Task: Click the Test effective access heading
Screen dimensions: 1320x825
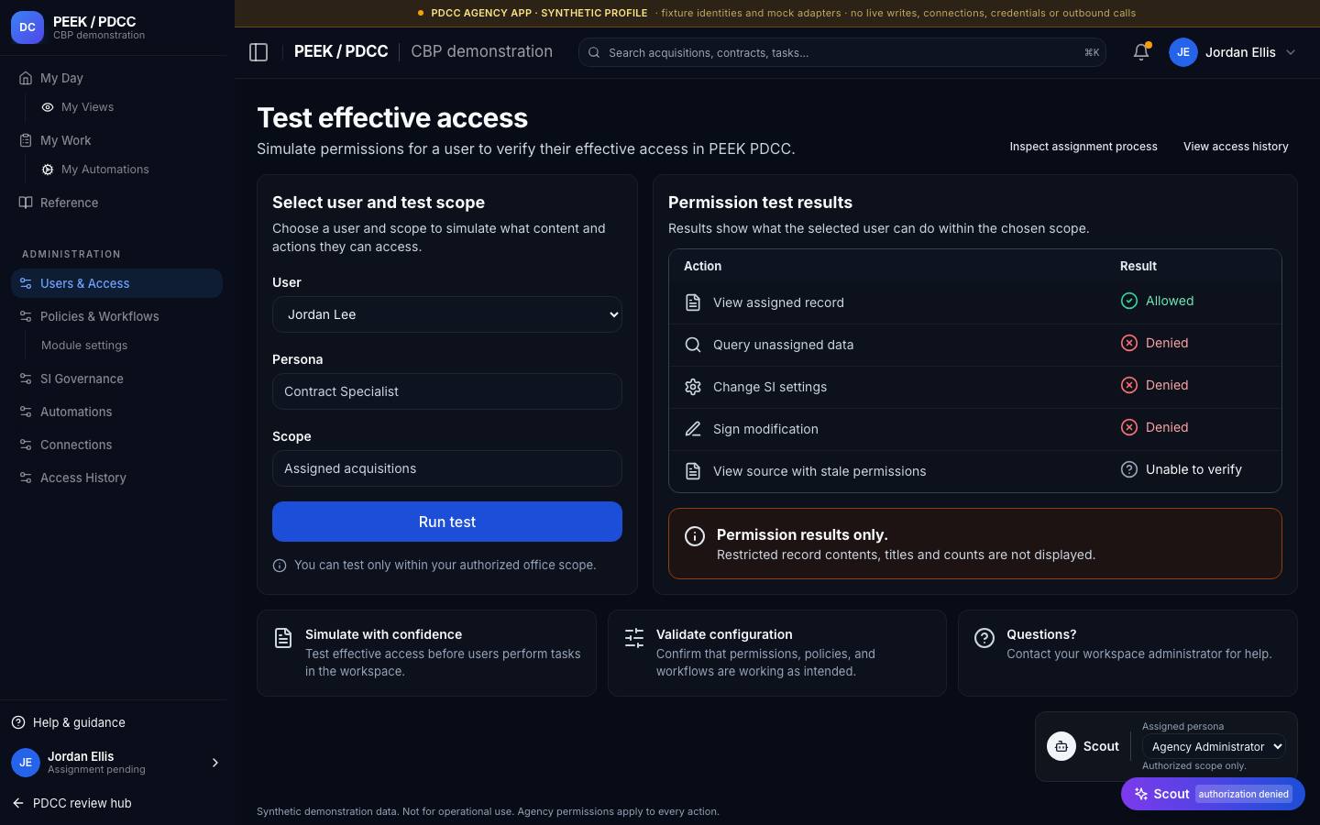Action: tap(392, 117)
